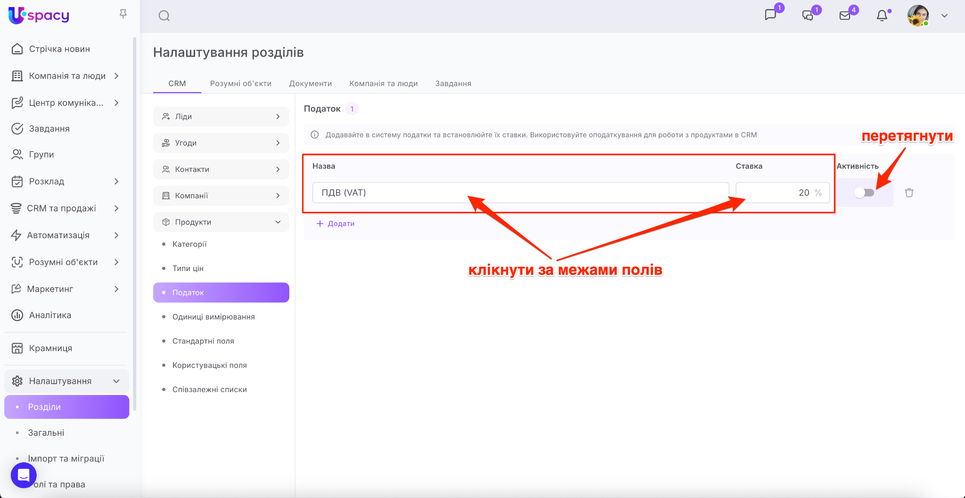Open the group discussions icon
Image resolution: width=965 pixels, height=498 pixels.
(x=808, y=16)
